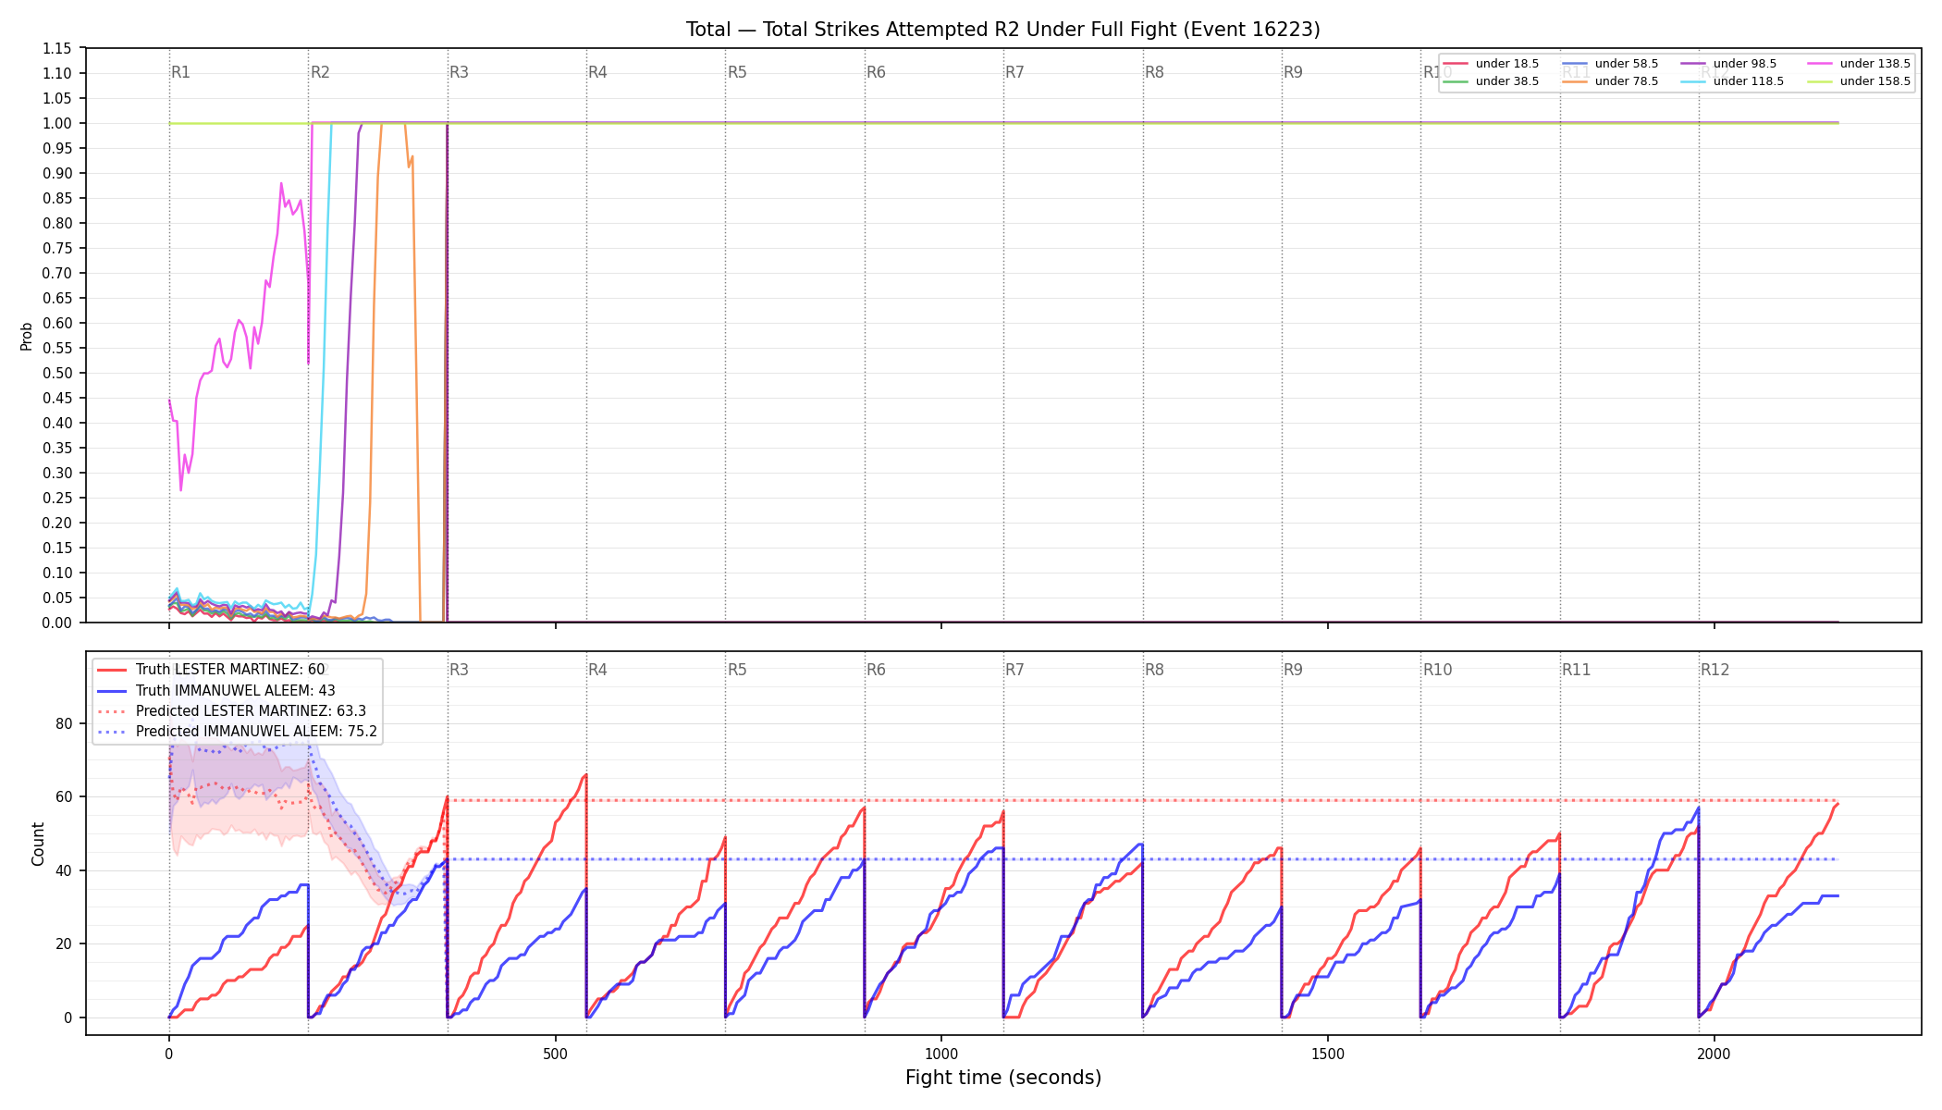The height and width of the screenshot is (1110, 1942).
Task: Select the 'under 98.5' legend label
Action: 1745,64
